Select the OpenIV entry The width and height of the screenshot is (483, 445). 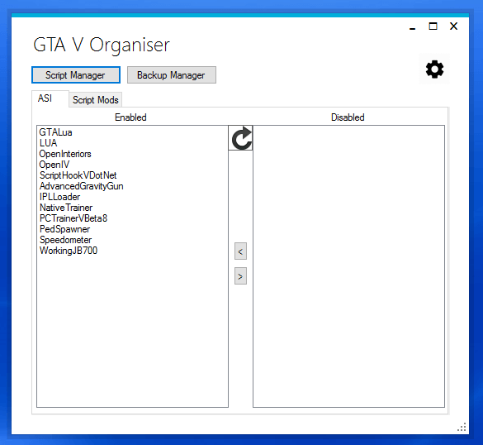(54, 165)
